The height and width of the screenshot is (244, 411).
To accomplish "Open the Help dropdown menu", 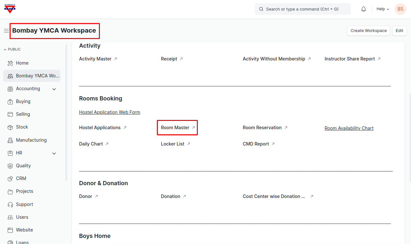I will [x=383, y=9].
